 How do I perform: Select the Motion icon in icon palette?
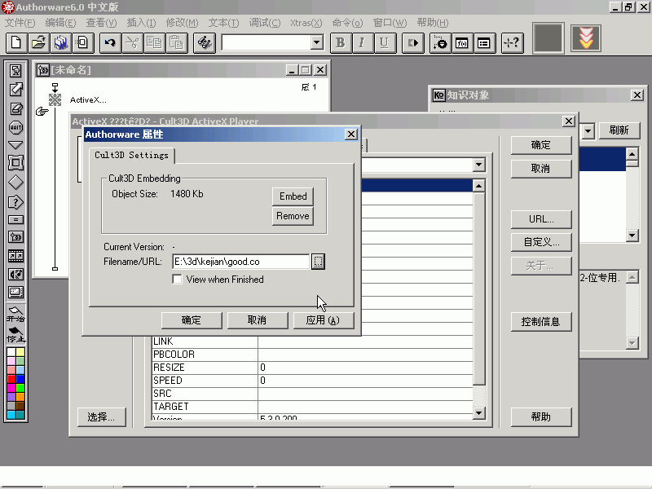coord(15,90)
